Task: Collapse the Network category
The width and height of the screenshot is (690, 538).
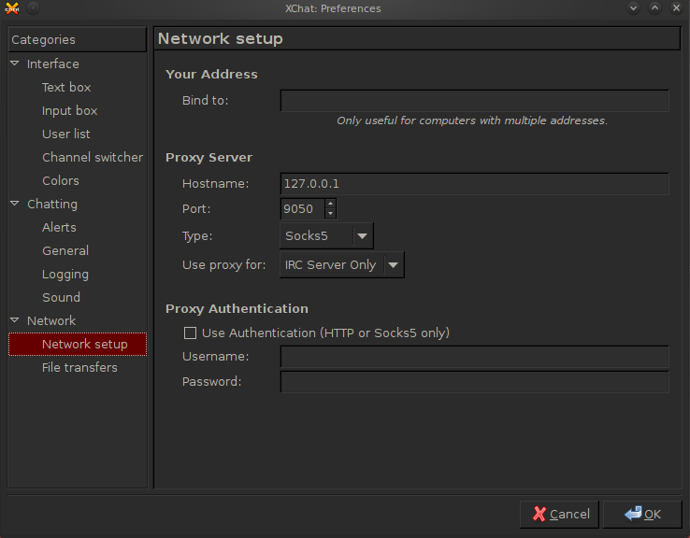Action: [15, 320]
